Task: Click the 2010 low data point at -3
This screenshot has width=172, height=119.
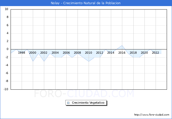Action: click(89, 61)
